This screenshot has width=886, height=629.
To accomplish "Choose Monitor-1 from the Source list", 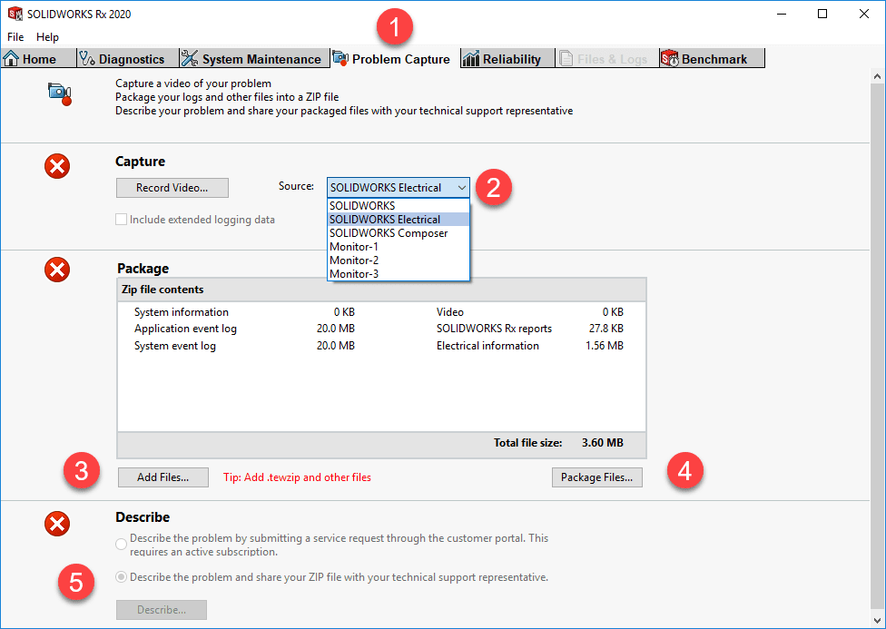I will coord(399,246).
